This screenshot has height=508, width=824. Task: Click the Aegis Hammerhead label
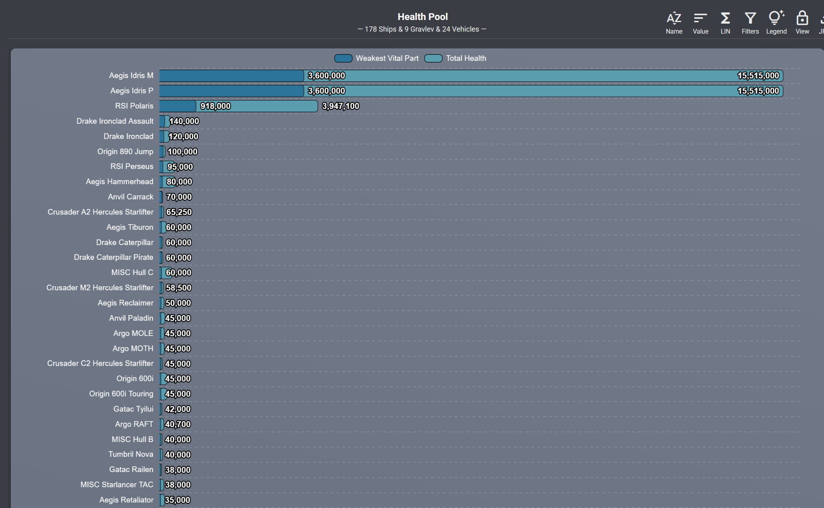(119, 182)
